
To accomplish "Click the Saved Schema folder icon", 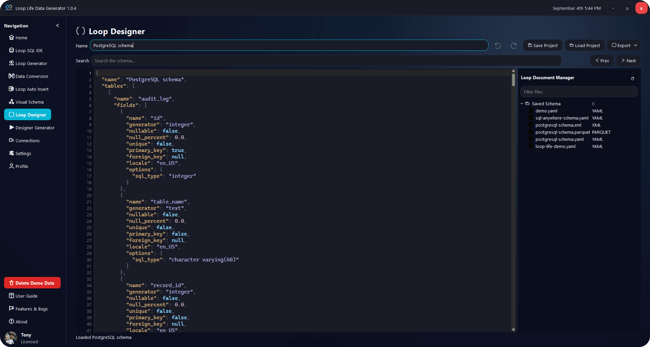I will tap(527, 104).
